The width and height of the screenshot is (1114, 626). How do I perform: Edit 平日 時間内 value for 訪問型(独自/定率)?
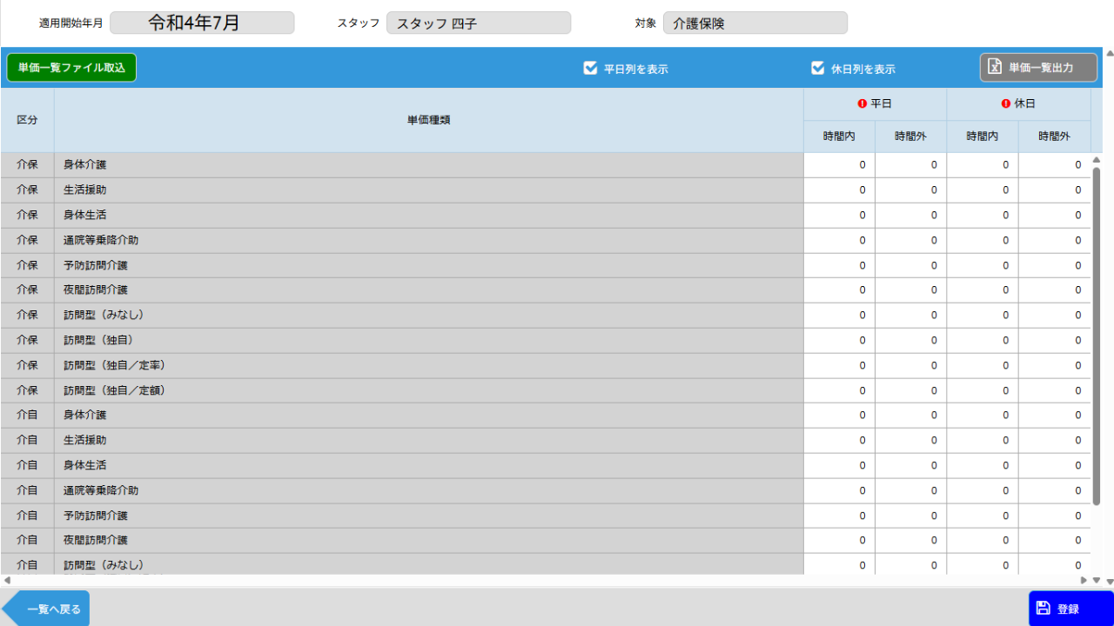pyautogui.click(x=839, y=366)
